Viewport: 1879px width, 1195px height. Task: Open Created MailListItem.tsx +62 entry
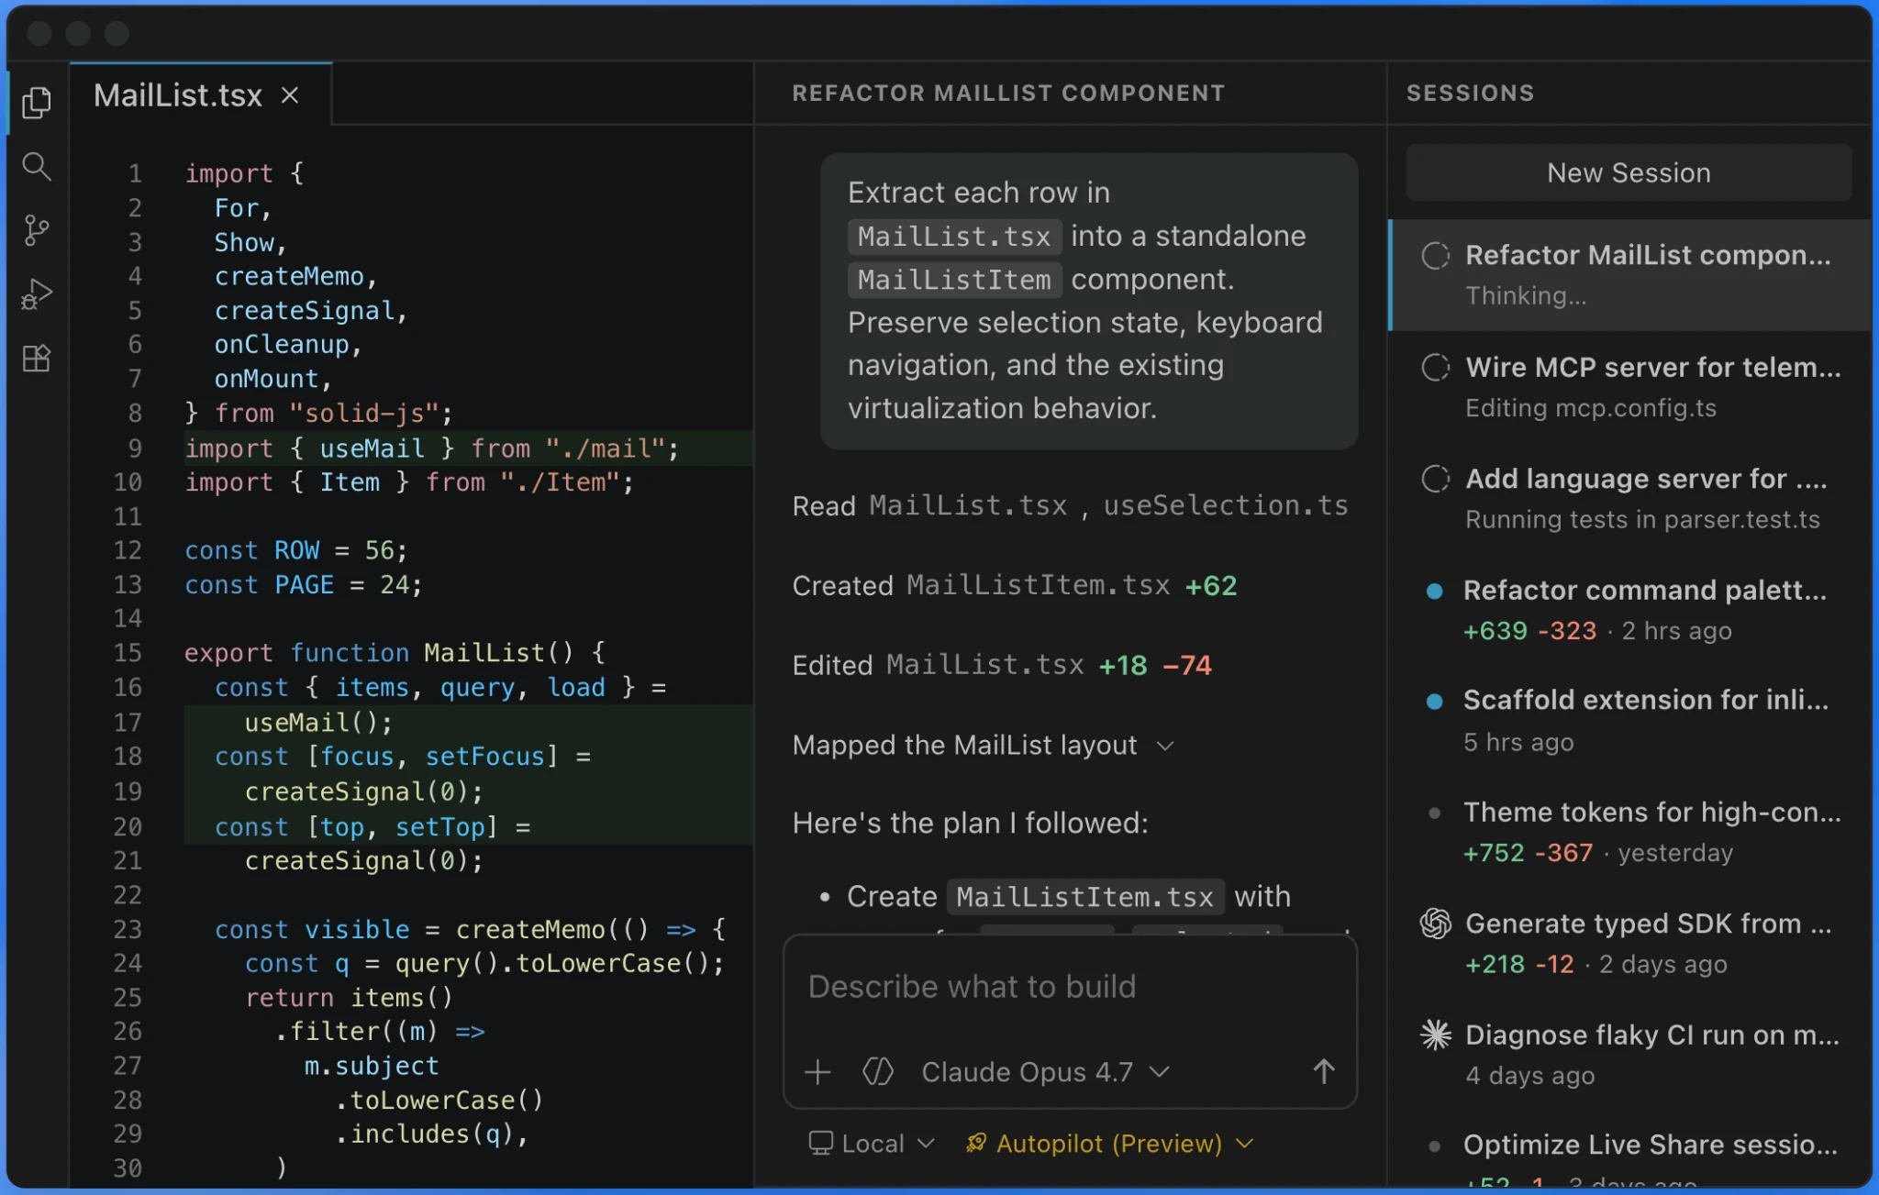1015,585
